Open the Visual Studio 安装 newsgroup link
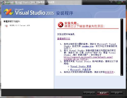 click(81, 66)
